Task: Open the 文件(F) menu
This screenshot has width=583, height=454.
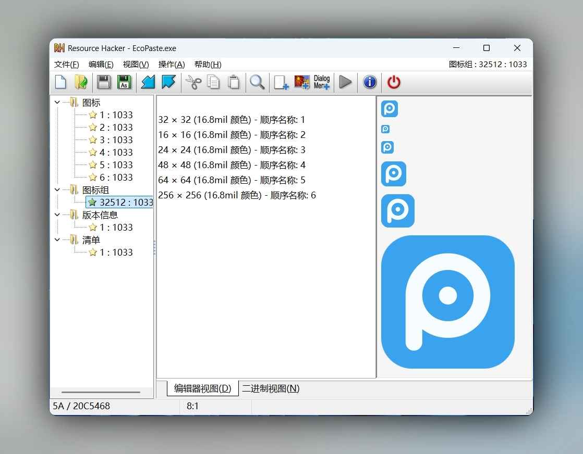Action: click(x=66, y=64)
